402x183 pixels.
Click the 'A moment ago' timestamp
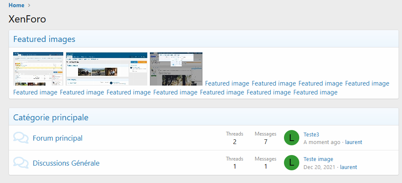pos(322,142)
